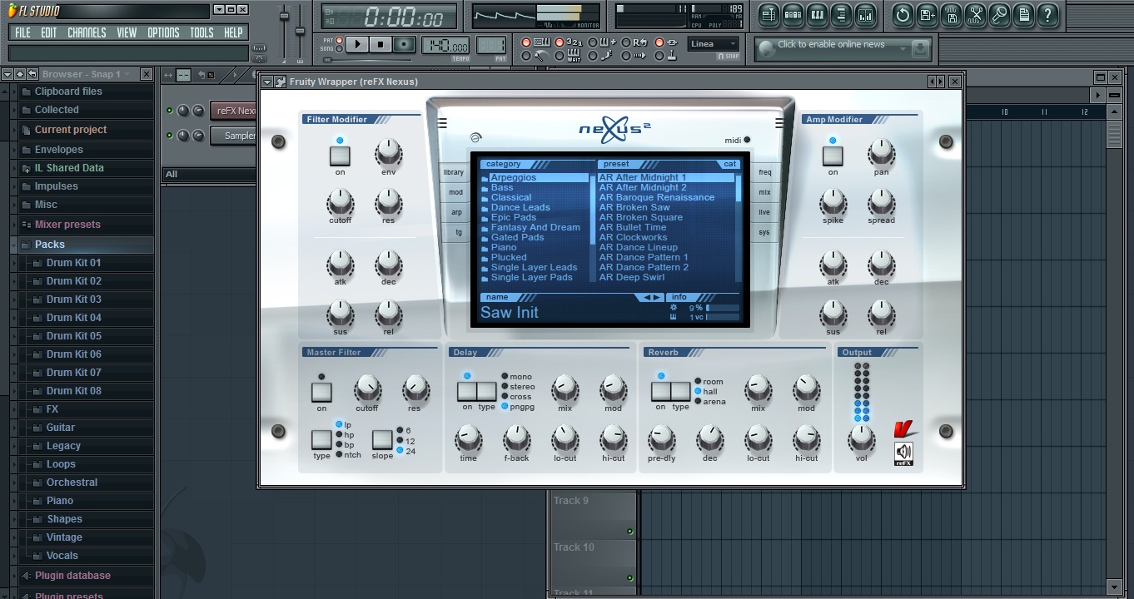
Task: Open the Nexus mix tab
Action: point(764,192)
